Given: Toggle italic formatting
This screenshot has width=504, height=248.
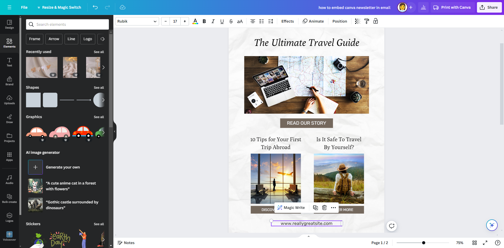Looking at the screenshot, I should coord(213,21).
